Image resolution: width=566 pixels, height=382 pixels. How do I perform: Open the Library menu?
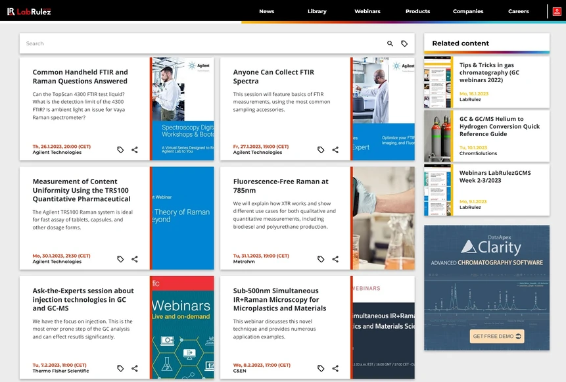coord(317,11)
